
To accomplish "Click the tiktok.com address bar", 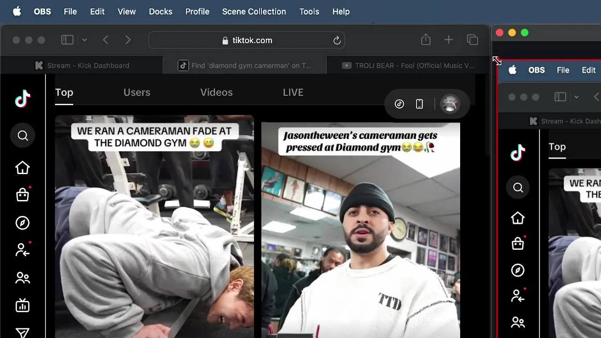I will (247, 40).
